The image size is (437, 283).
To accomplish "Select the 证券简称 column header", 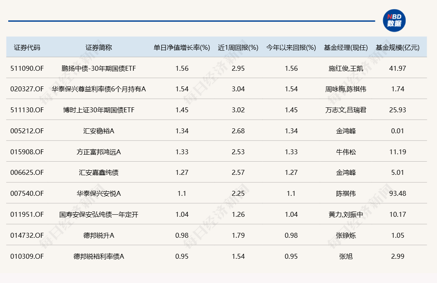I will [x=99, y=48].
